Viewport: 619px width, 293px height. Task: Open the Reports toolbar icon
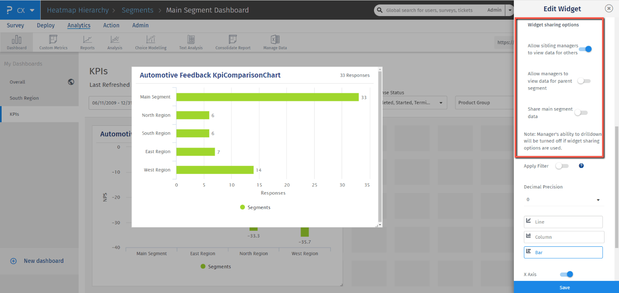(87, 42)
